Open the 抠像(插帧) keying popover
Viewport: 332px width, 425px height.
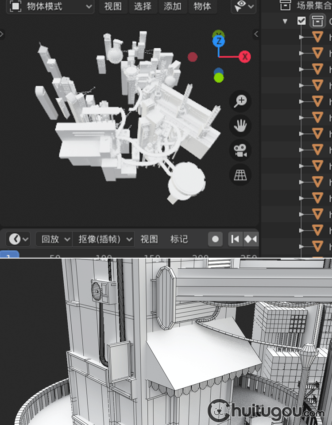103,239
